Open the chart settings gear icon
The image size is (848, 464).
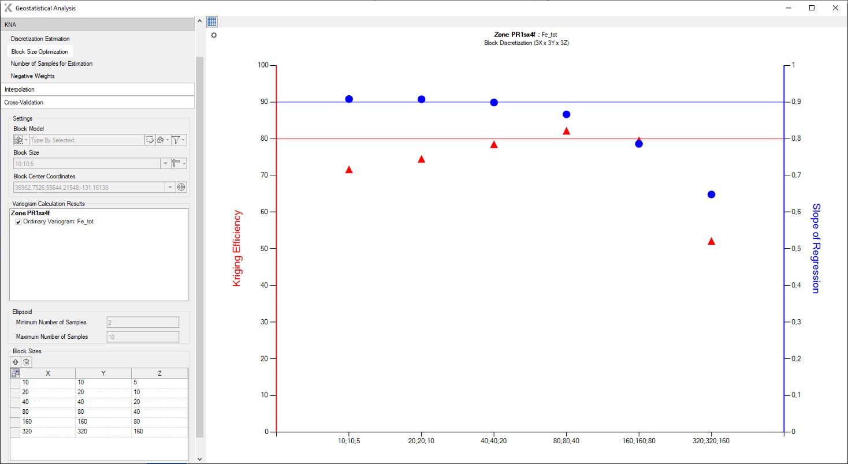coord(214,35)
